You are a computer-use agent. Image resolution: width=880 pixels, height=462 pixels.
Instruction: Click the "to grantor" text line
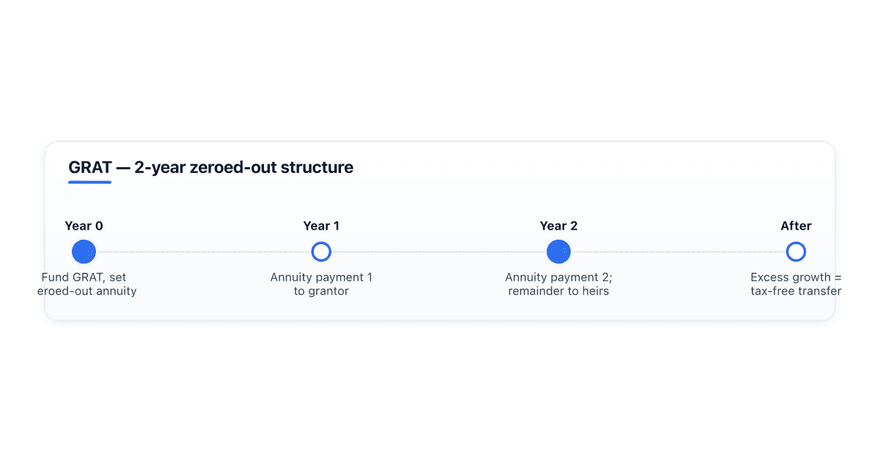click(x=321, y=291)
